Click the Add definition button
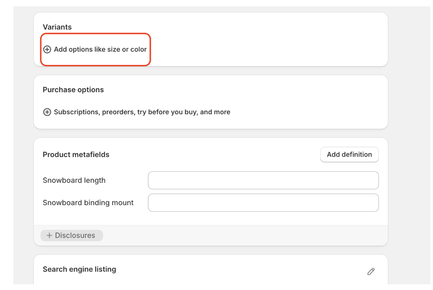 tap(349, 155)
